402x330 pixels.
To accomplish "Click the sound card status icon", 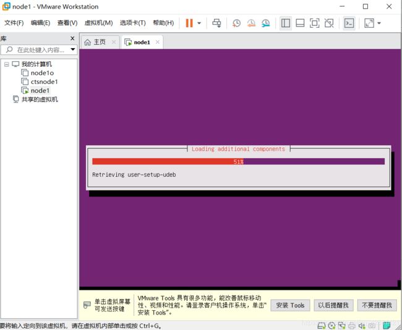I will [x=362, y=326].
